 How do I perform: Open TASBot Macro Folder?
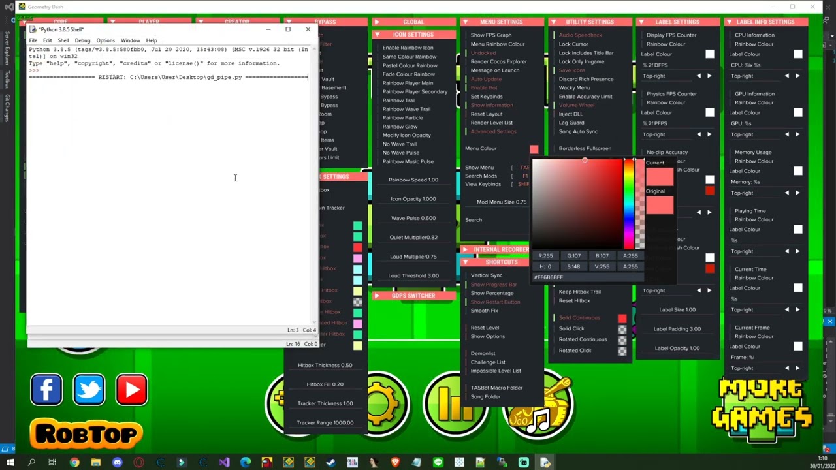pos(496,388)
